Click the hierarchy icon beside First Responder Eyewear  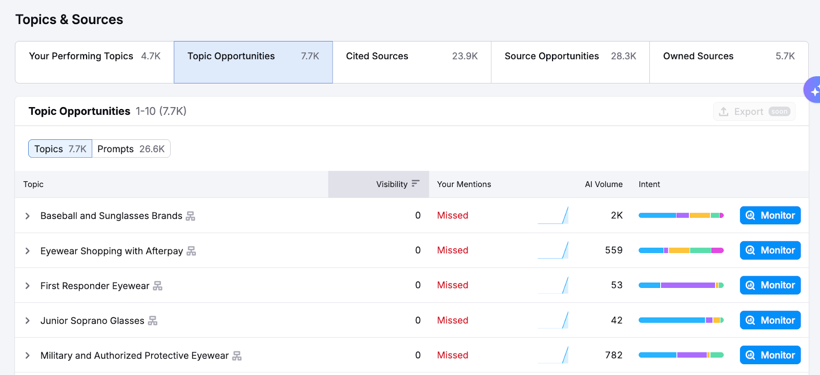pyautogui.click(x=157, y=286)
